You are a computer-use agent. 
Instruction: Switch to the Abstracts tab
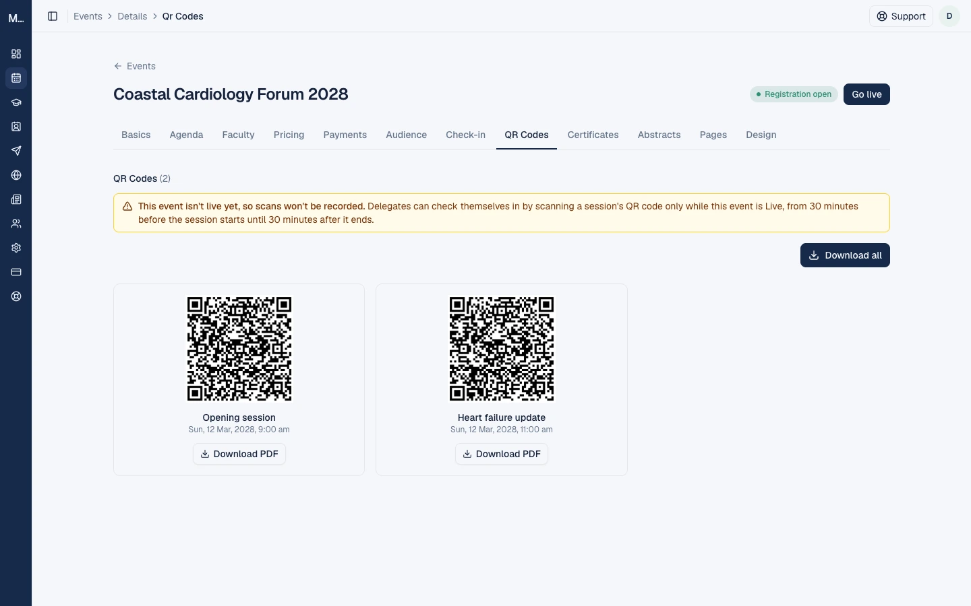tap(659, 135)
